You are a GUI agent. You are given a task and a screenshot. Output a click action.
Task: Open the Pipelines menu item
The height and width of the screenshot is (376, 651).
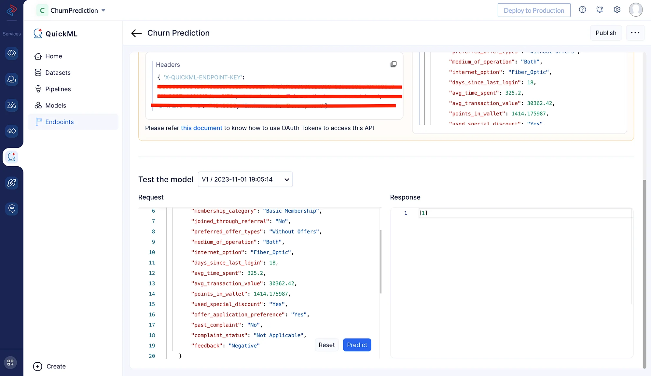(58, 89)
